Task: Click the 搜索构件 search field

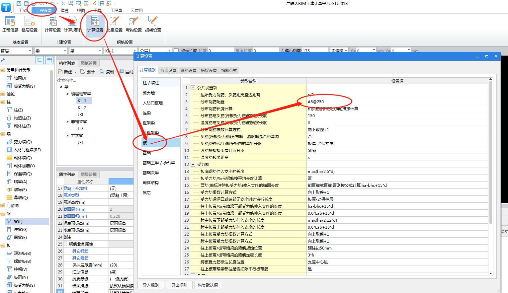Action: tap(95, 80)
